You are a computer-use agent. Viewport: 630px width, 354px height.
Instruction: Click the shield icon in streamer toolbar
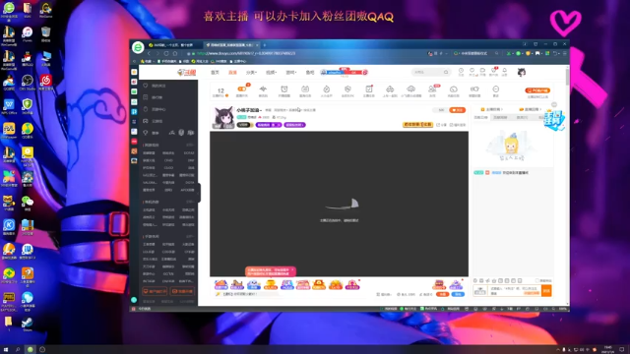coord(347,89)
